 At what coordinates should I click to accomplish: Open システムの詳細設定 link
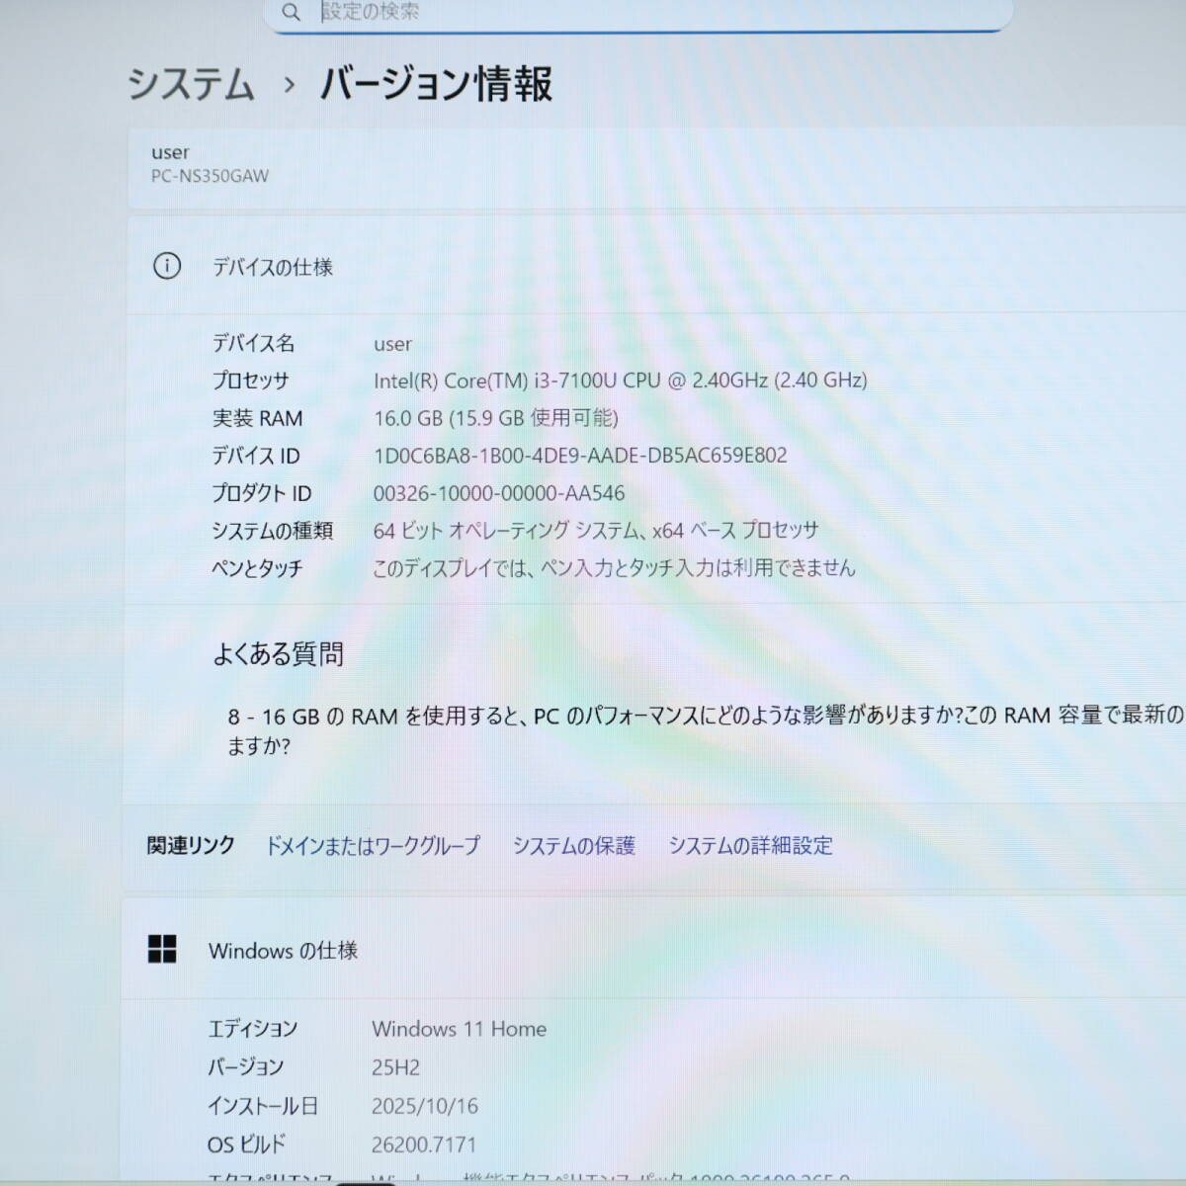tap(750, 846)
